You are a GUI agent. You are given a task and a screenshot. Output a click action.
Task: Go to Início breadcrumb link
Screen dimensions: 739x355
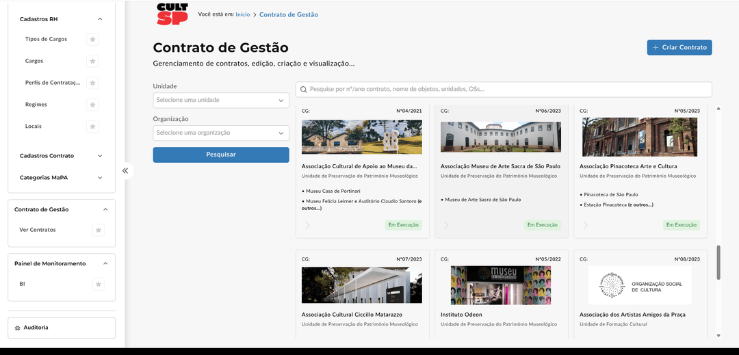(243, 14)
